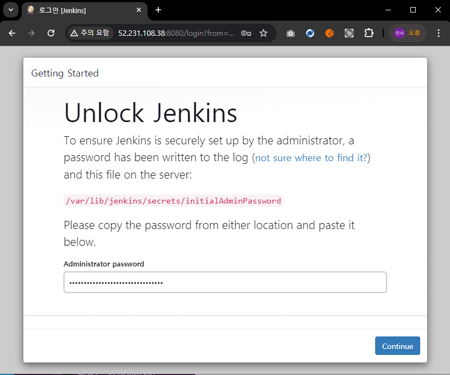Screen dimensions: 450x375
Task: Close the 로그인 [Jenkins] tab
Action: [139, 10]
